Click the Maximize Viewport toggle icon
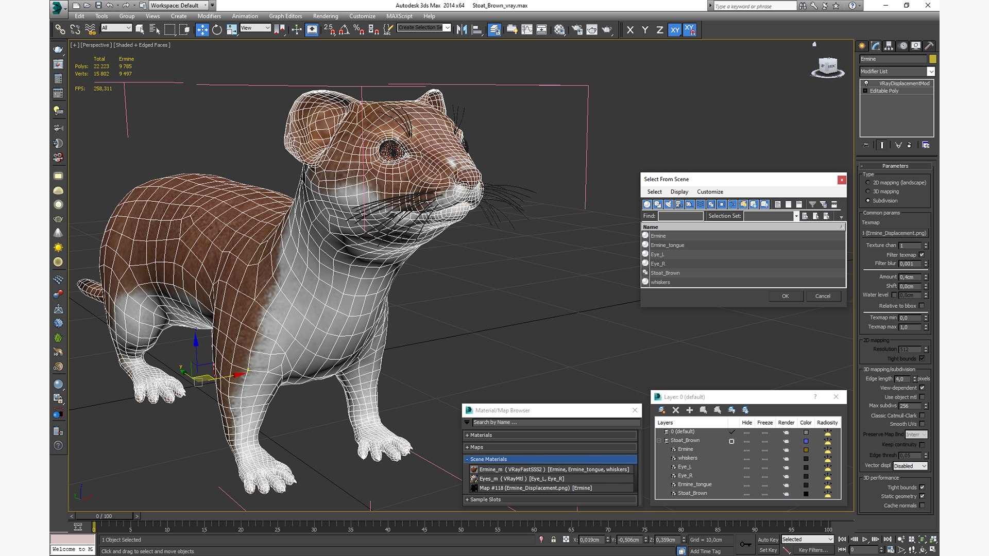This screenshot has width=989, height=556. point(933,549)
